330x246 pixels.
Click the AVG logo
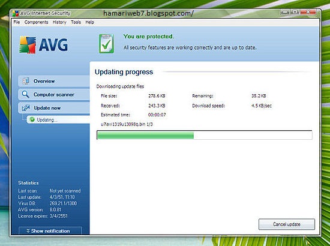pyautogui.click(x=44, y=45)
